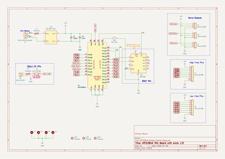This screenshot has height=159, width=225.
Task: Select servo connector J3 symbol
Action: point(195,36)
